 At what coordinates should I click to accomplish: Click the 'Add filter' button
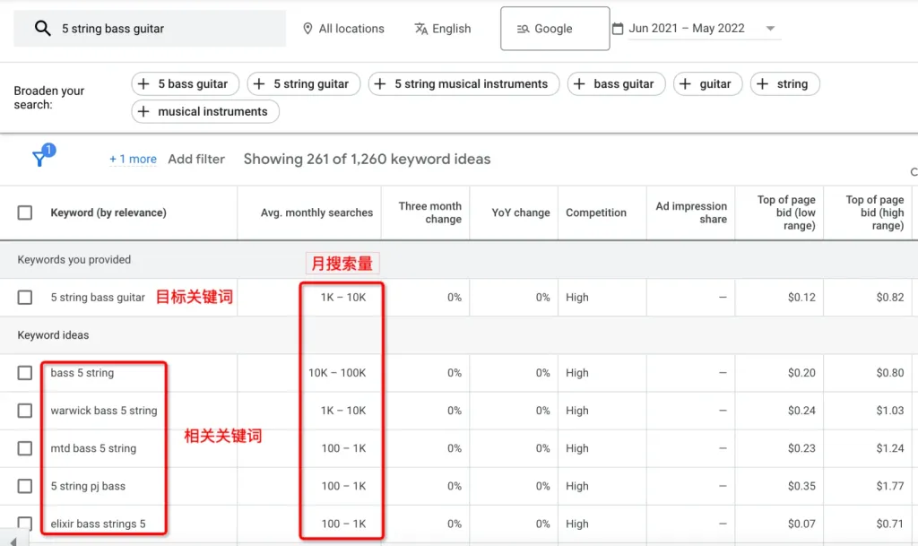point(196,159)
